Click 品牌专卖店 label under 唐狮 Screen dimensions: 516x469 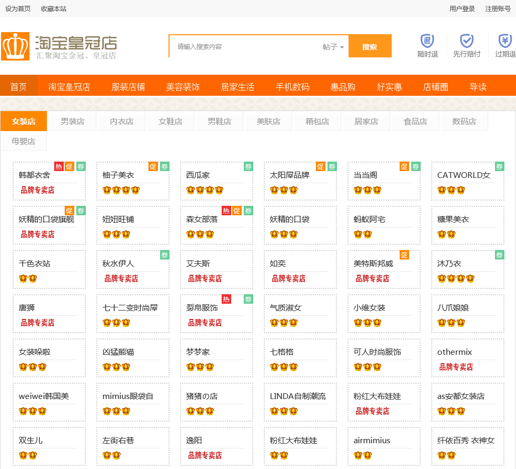pyautogui.click(x=37, y=323)
